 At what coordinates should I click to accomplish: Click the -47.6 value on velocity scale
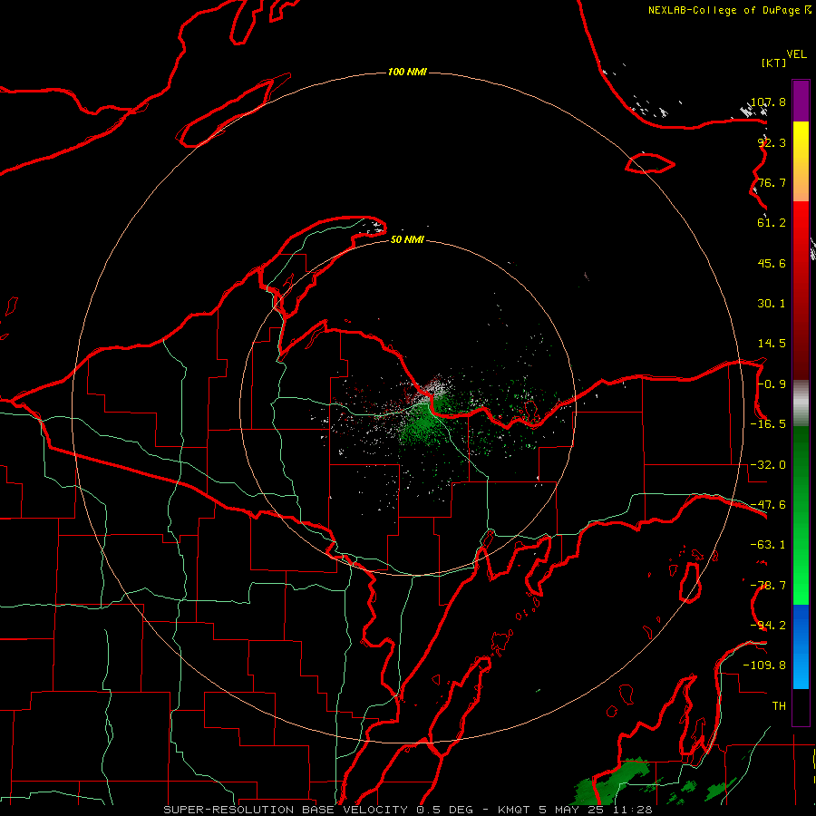click(x=768, y=505)
